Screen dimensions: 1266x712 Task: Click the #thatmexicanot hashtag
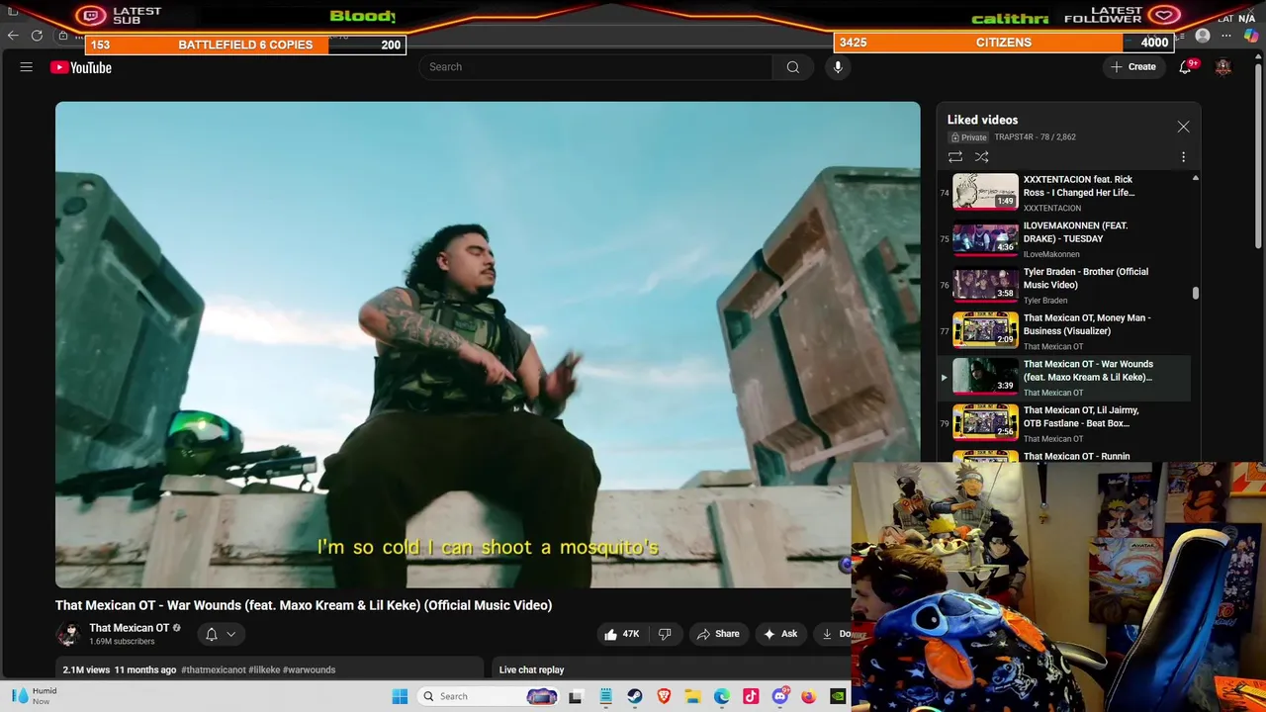point(214,669)
